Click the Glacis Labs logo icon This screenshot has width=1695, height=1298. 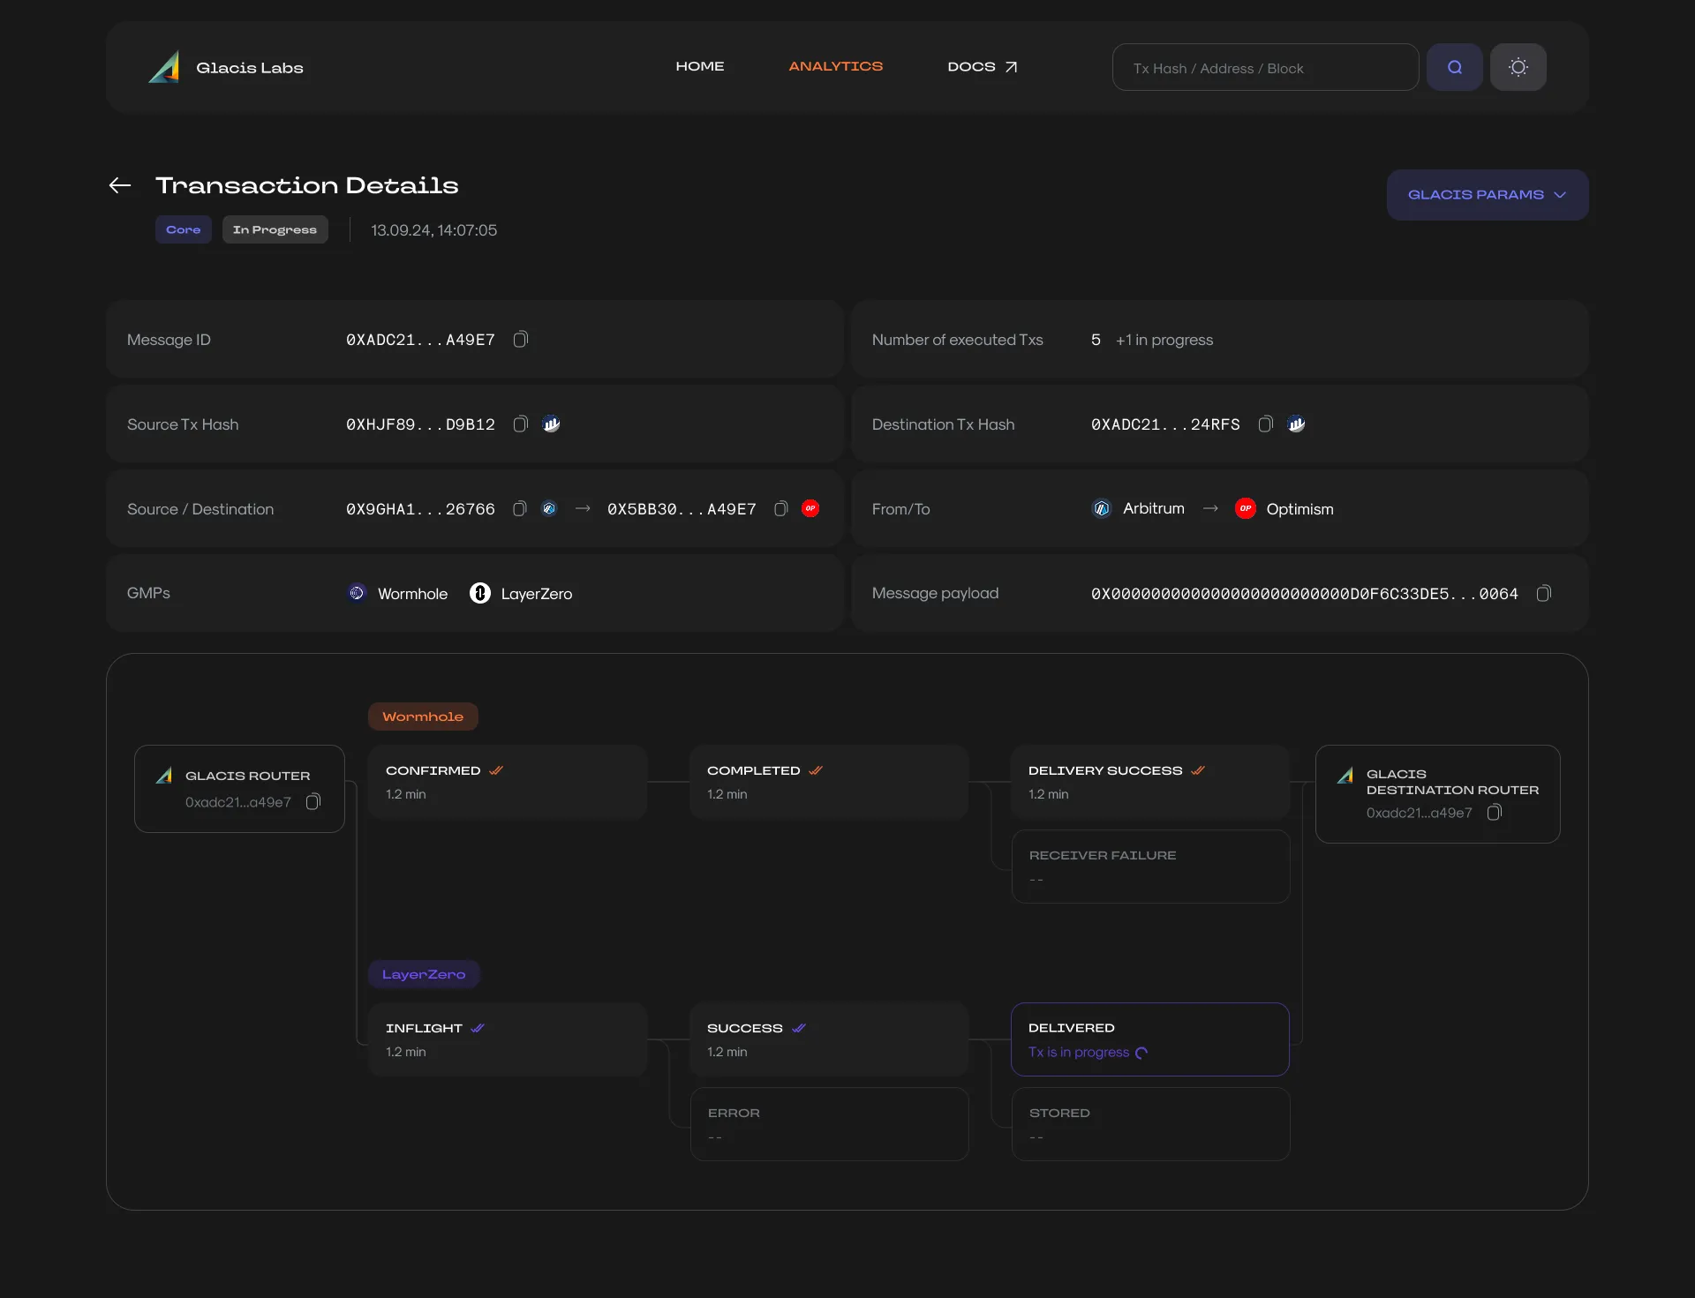[x=163, y=66]
